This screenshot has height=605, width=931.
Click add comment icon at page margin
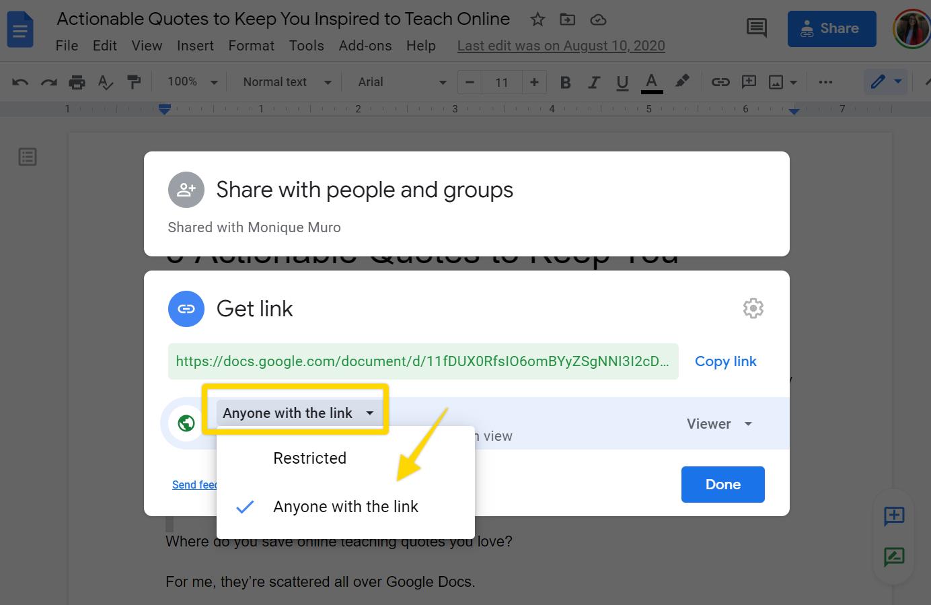point(894,516)
